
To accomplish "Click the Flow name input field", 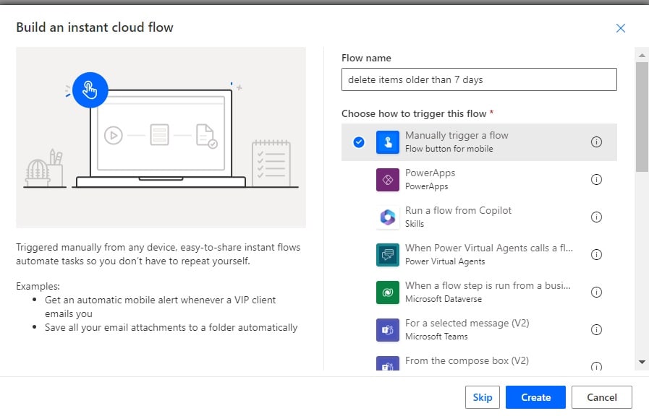I will [x=479, y=79].
